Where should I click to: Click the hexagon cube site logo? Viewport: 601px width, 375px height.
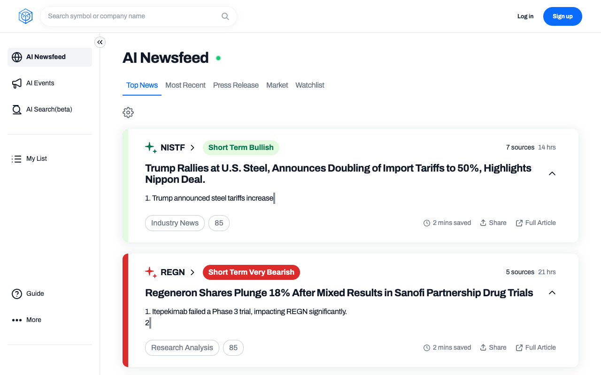[x=25, y=16]
